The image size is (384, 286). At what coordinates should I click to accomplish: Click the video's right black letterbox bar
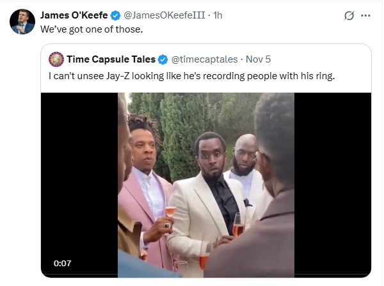333,179
